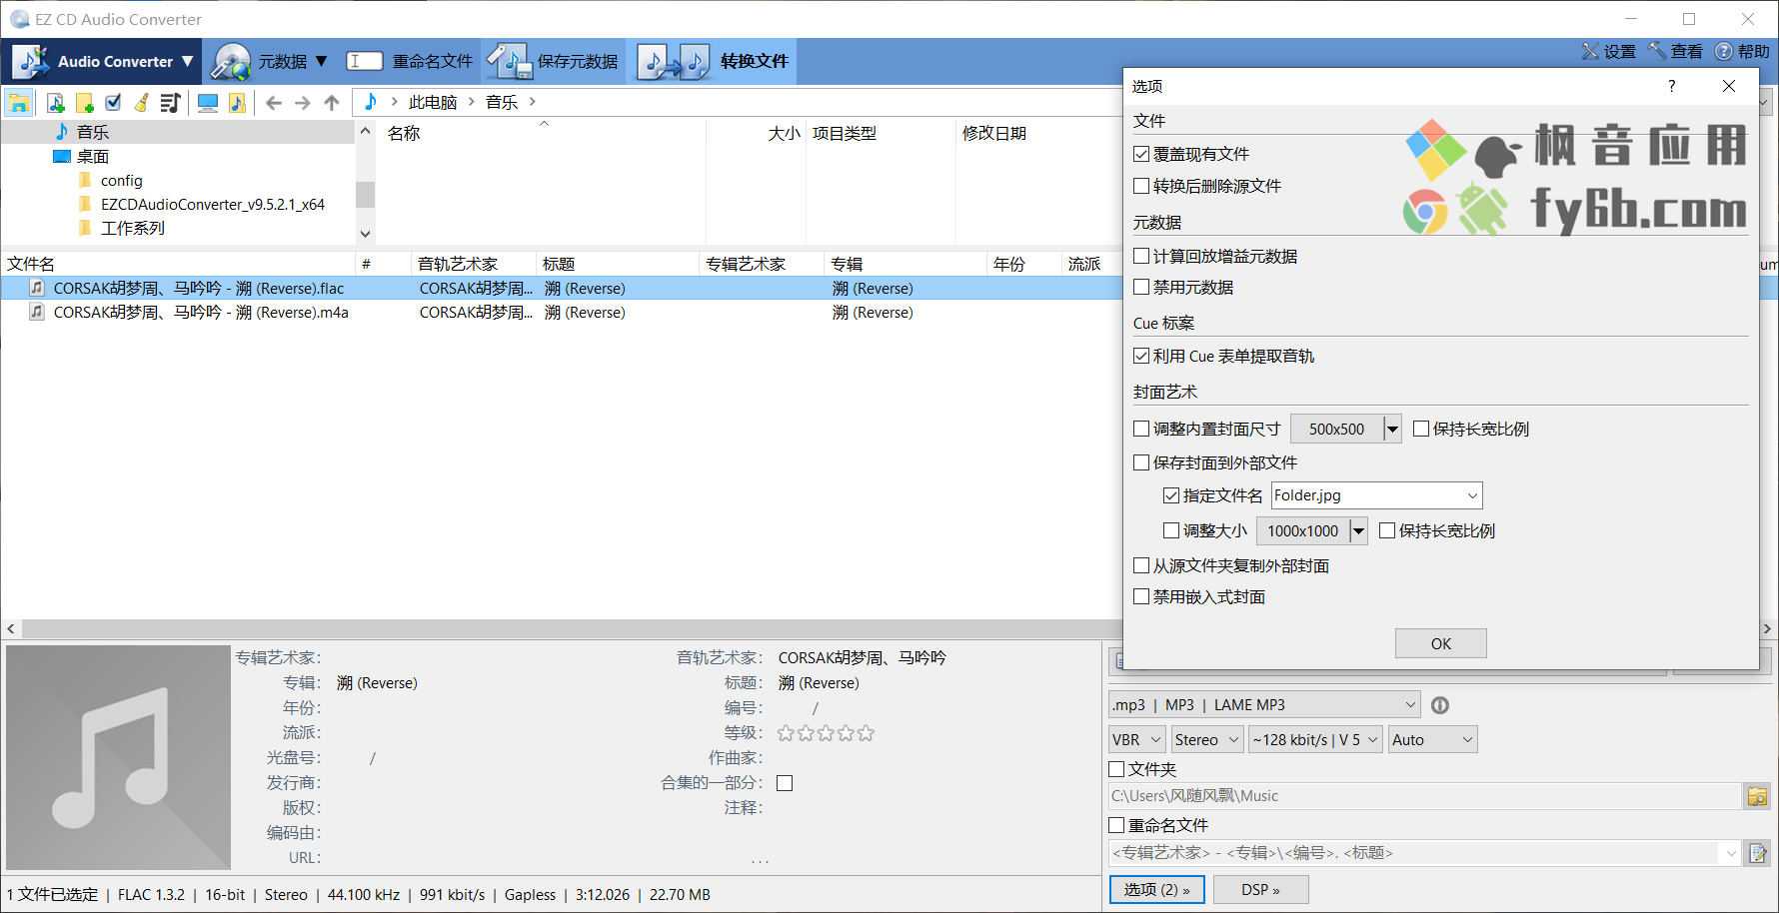
Task: Open the ~128 kbit/s V 5 quality dropdown
Action: click(x=1315, y=740)
